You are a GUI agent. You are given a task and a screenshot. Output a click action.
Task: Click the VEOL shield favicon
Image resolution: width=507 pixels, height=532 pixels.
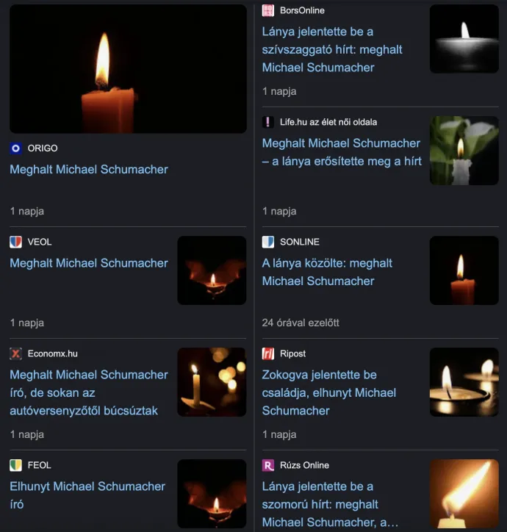click(15, 242)
